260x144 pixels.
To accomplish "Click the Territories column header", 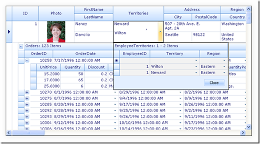I will click(x=138, y=13).
